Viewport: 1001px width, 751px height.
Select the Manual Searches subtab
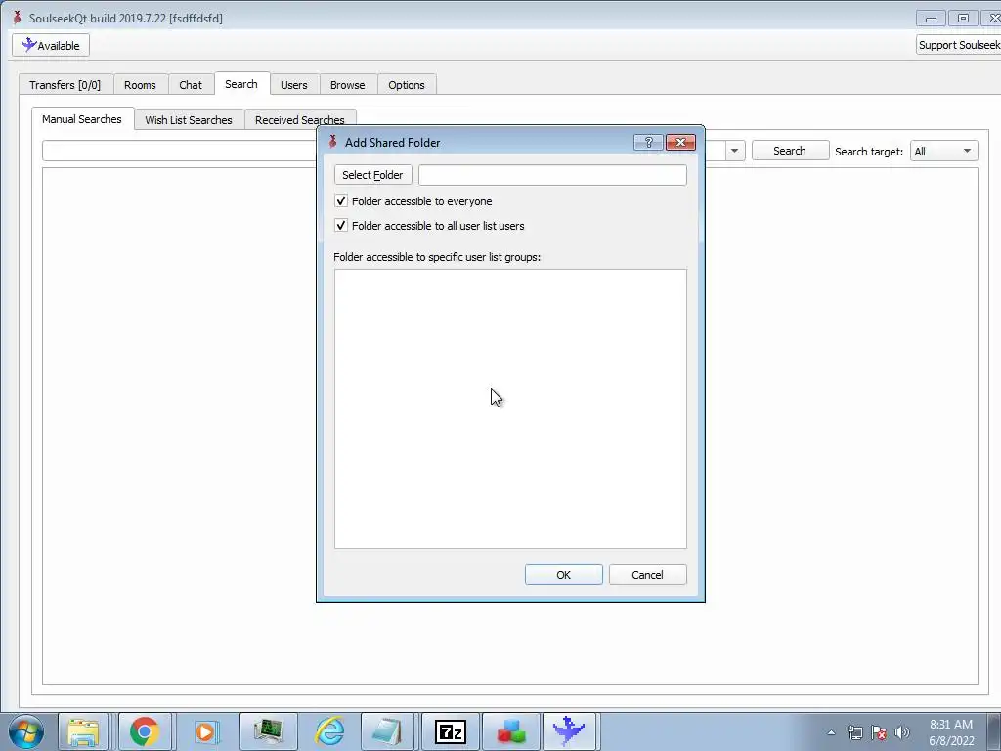coord(82,119)
